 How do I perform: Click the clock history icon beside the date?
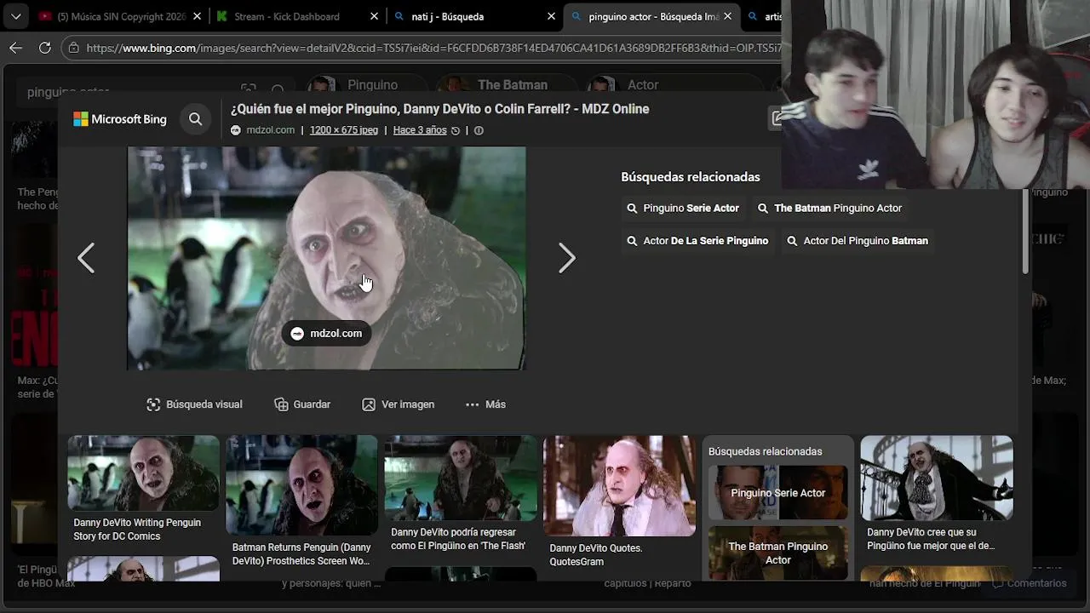coord(456,130)
